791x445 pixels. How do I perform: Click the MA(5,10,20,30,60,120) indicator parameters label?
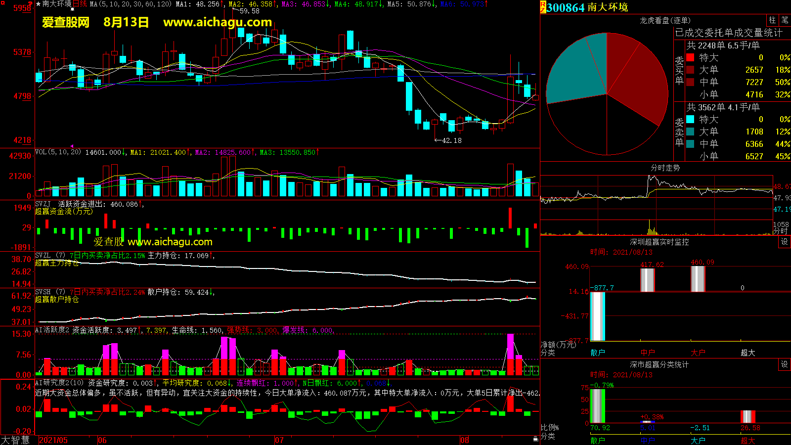(131, 4)
